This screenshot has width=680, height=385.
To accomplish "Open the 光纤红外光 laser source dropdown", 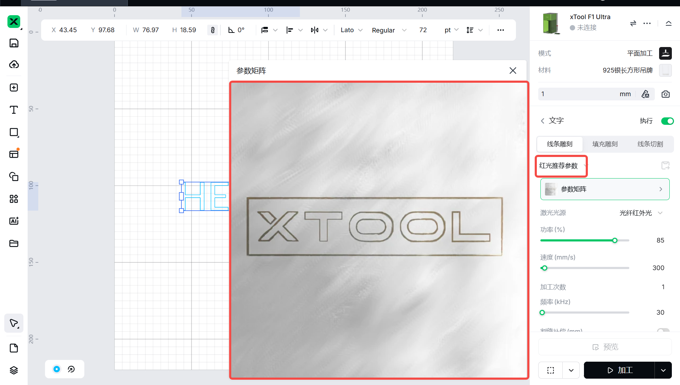I will coord(641,213).
